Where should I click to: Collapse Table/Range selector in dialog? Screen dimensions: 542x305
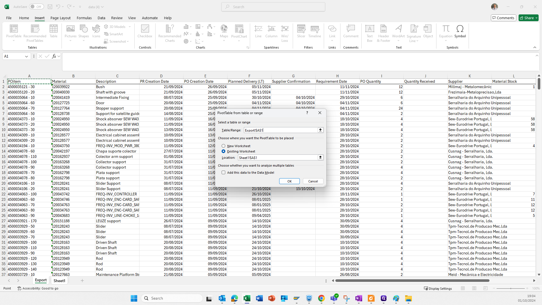click(x=320, y=130)
